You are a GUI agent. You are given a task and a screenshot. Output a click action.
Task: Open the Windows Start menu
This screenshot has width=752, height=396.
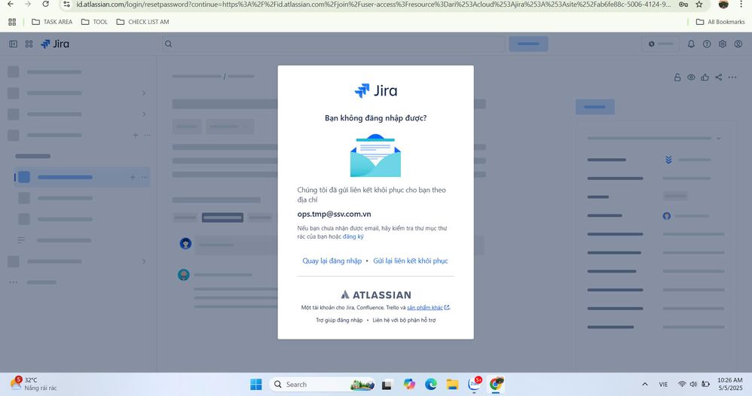tap(256, 385)
